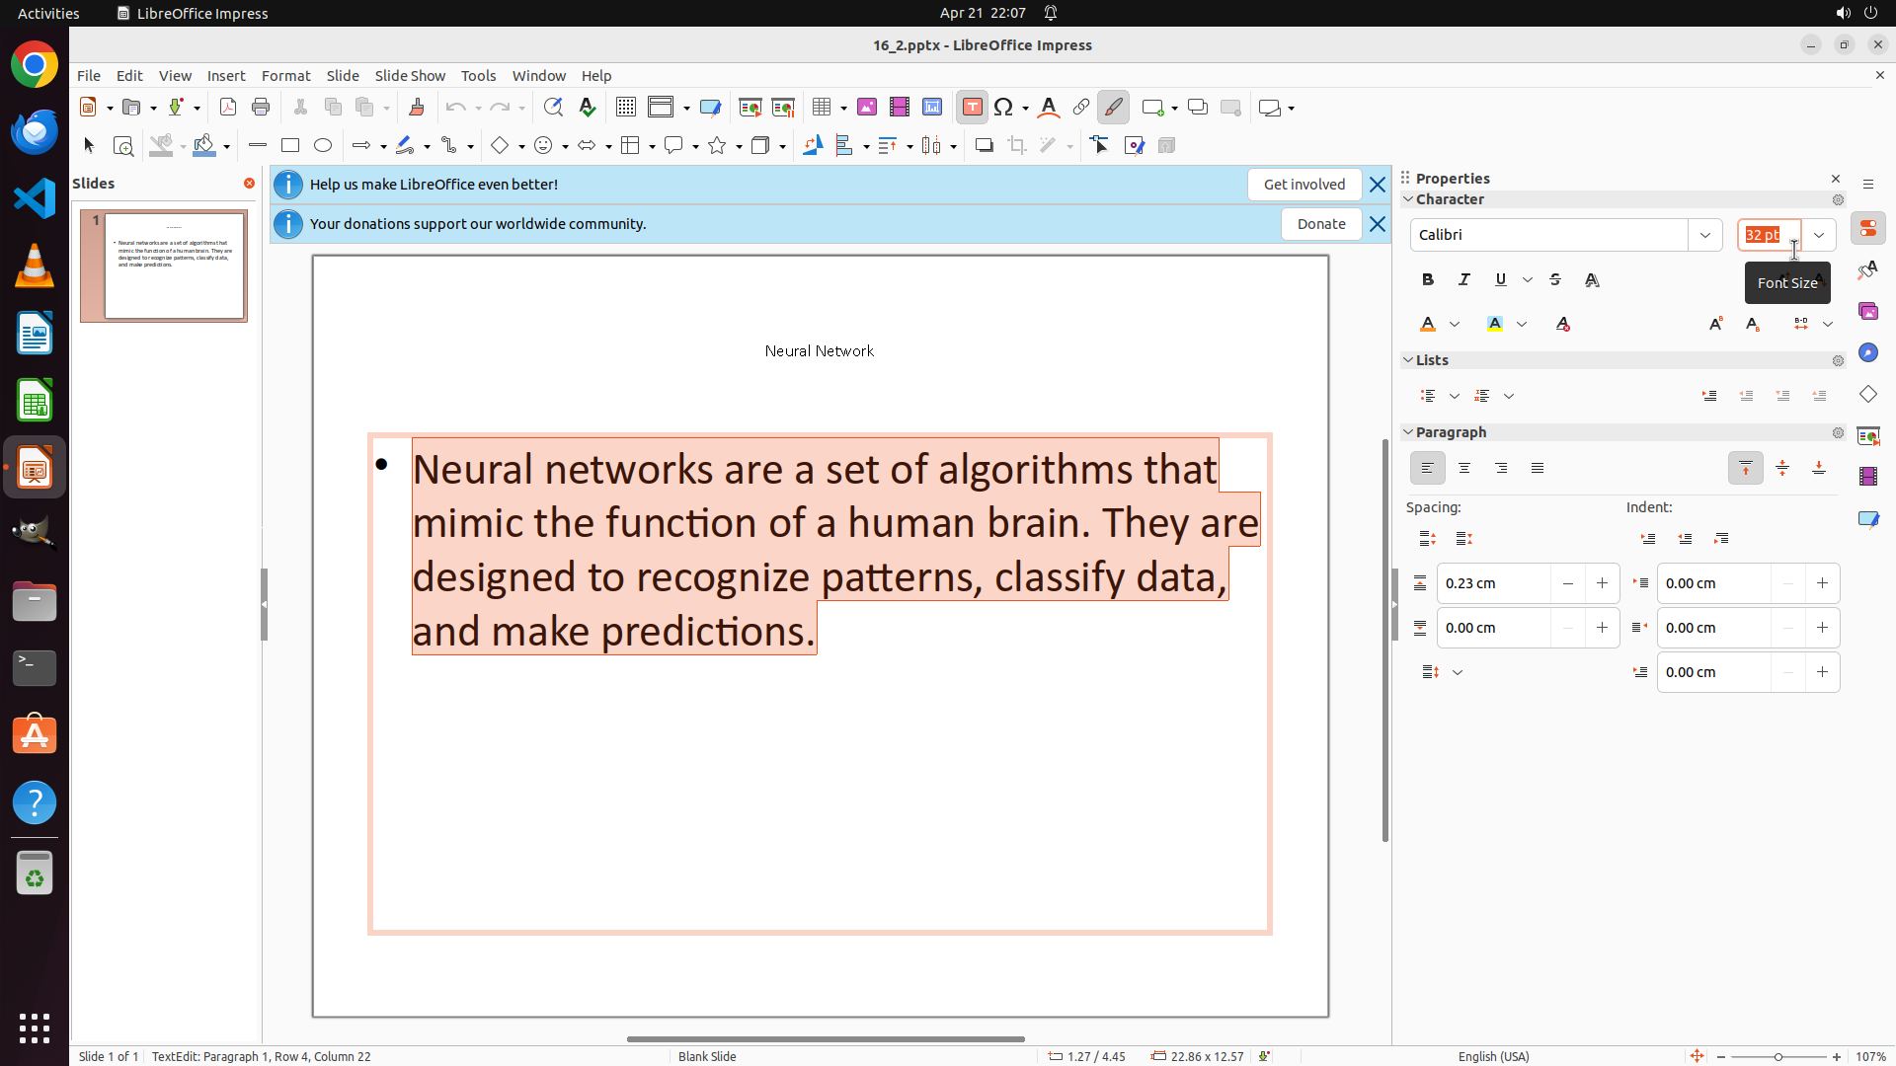Click the Insert Special Character icon
1896x1066 pixels.
pos(1004,108)
